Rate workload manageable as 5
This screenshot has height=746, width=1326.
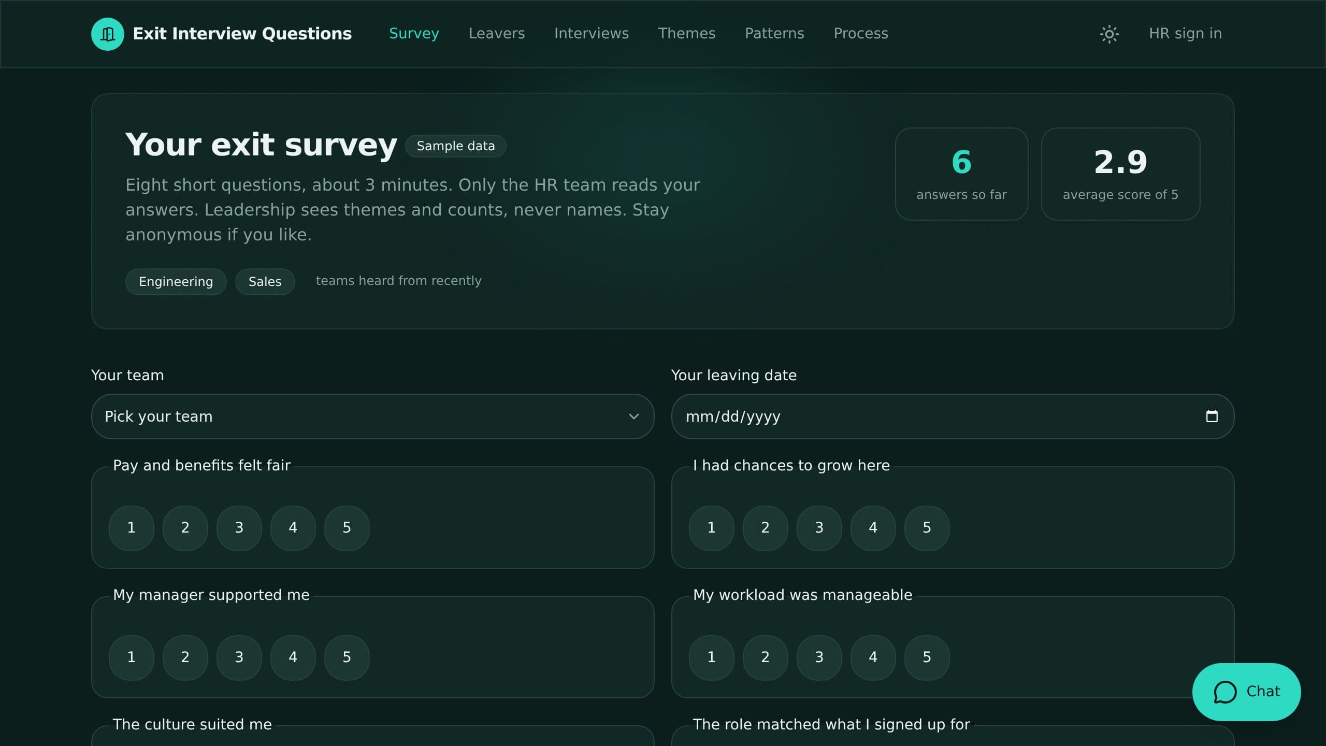tap(927, 657)
